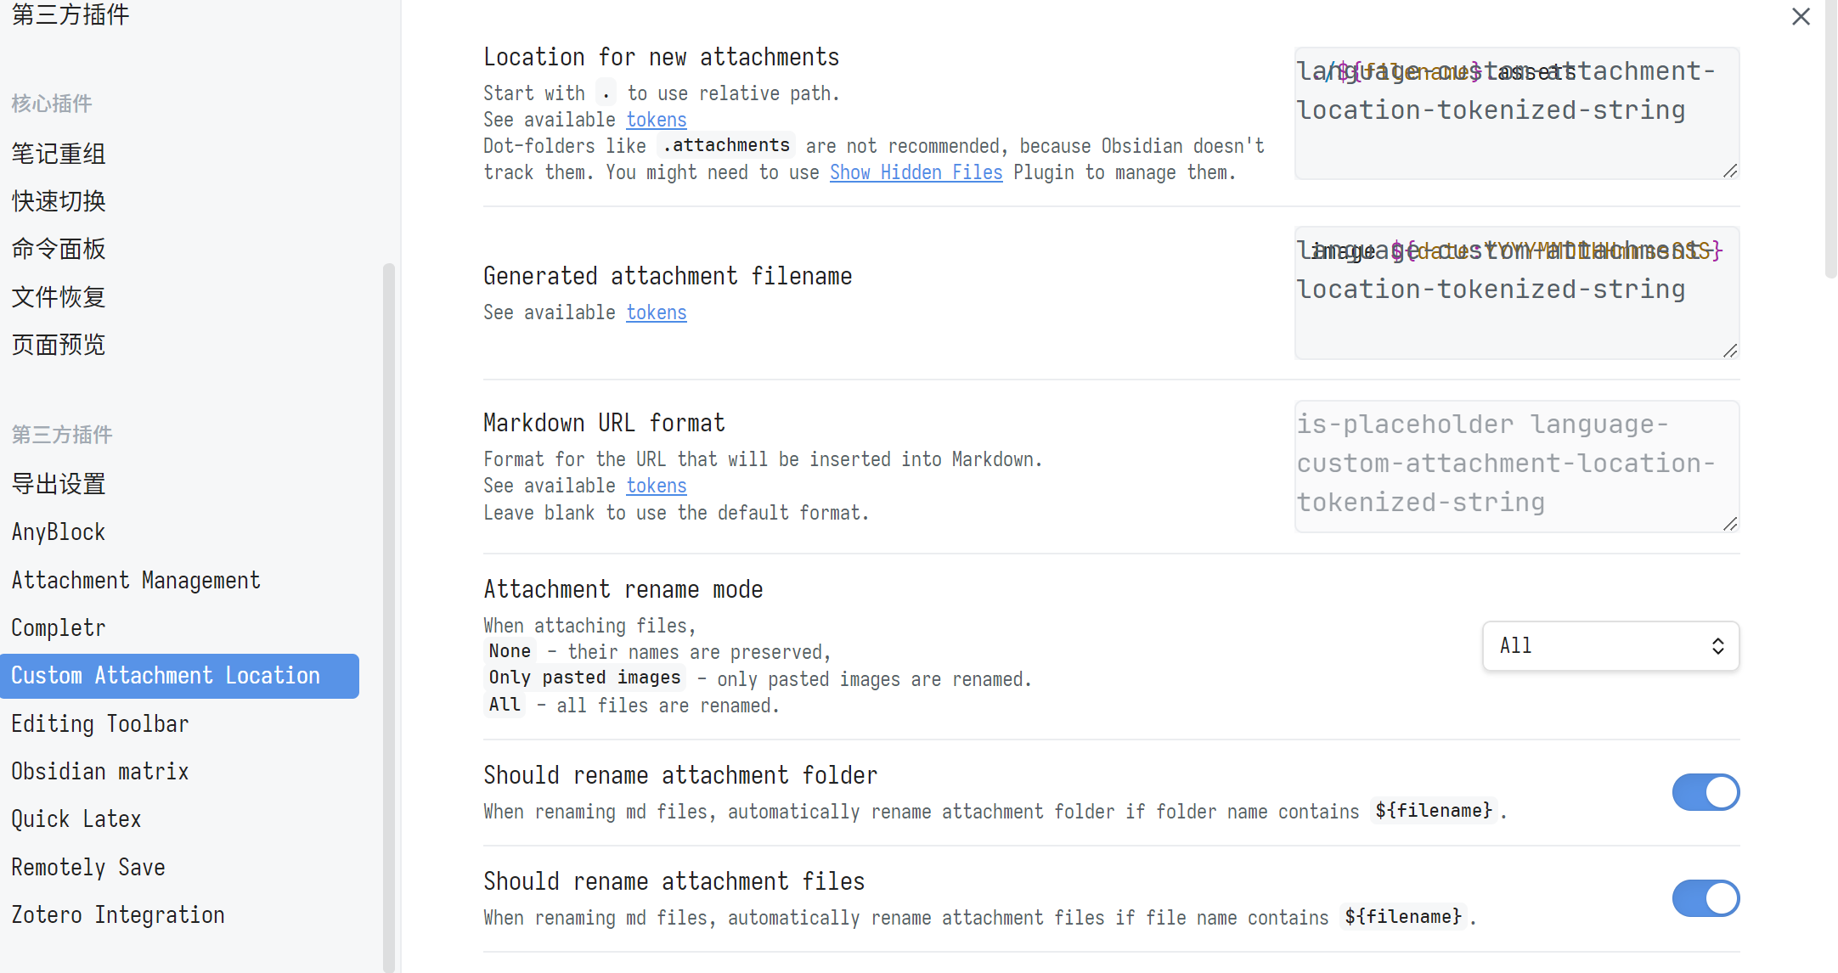Screen dimensions: 1838x973
Task: Open Attachment Management plugin settings
Action: coord(136,580)
